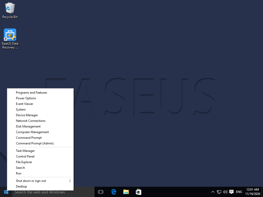Open Task Manager from menu
This screenshot has height=197, width=263.
point(40,151)
